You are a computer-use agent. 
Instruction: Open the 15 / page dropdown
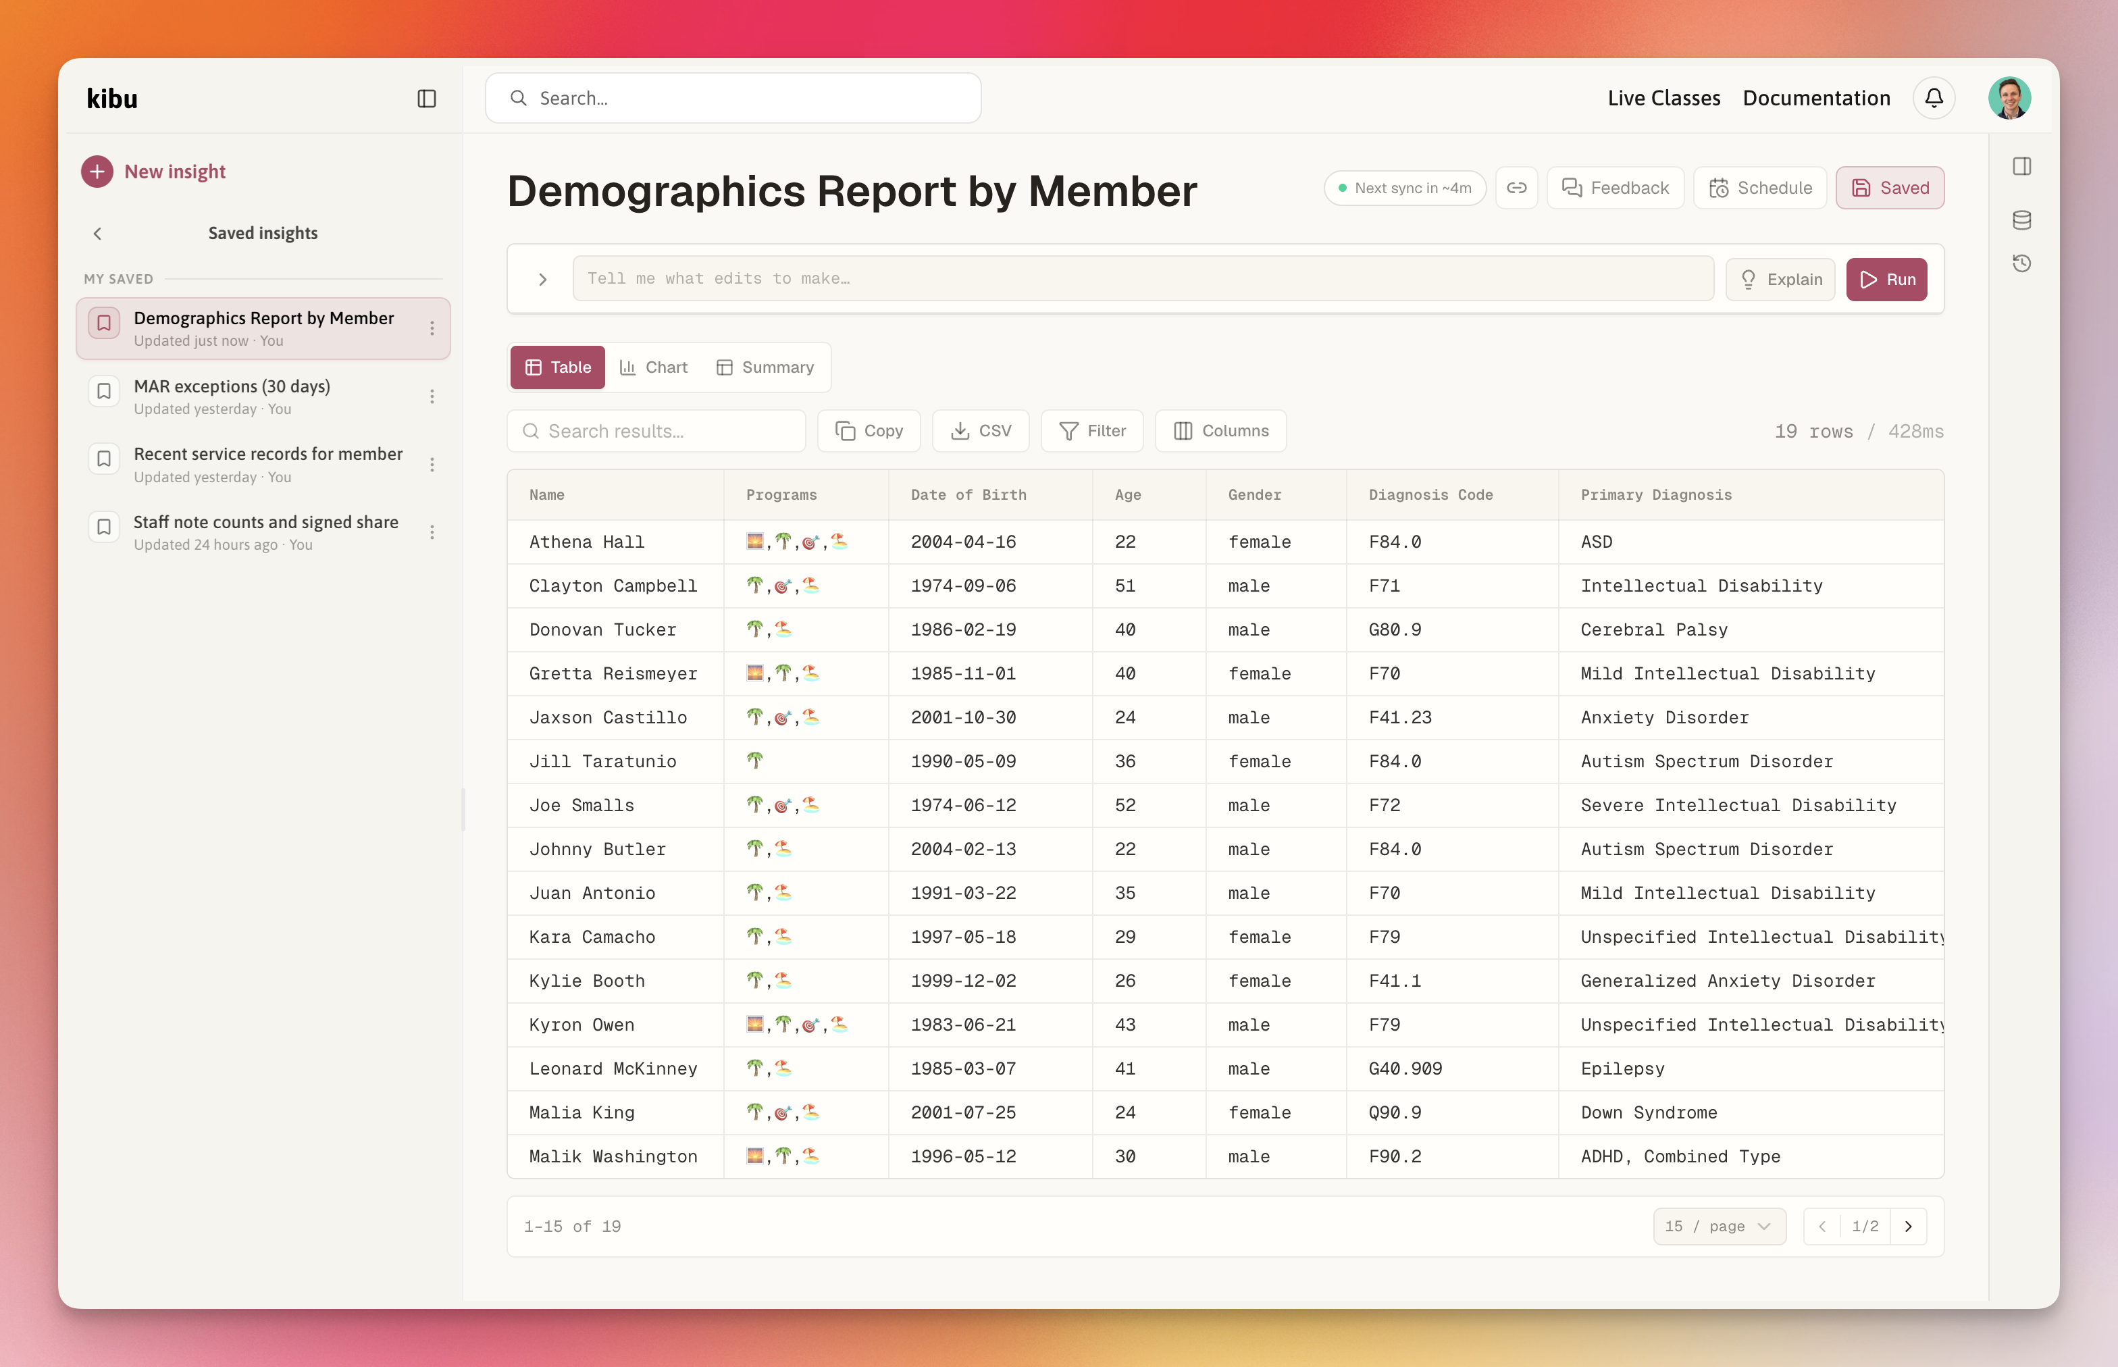point(1720,1226)
